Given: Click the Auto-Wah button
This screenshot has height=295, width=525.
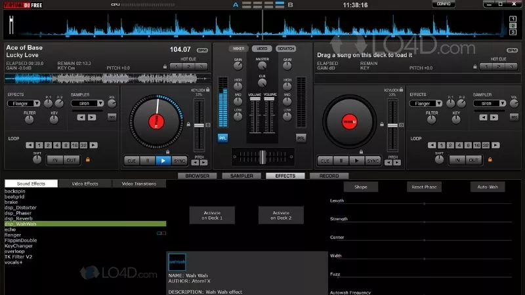Looking at the screenshot, I should [x=487, y=187].
